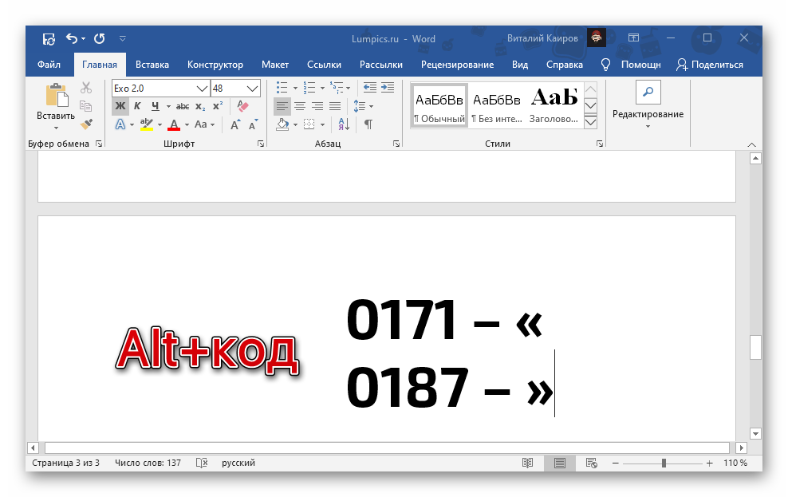Viewport: 788px width, 497px height.
Task: Toggle italic formatting (К)
Action: [137, 106]
